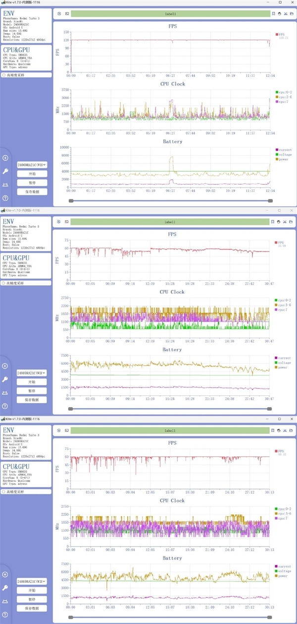Toggle 高精度采样 option in middle window

pos(4,283)
